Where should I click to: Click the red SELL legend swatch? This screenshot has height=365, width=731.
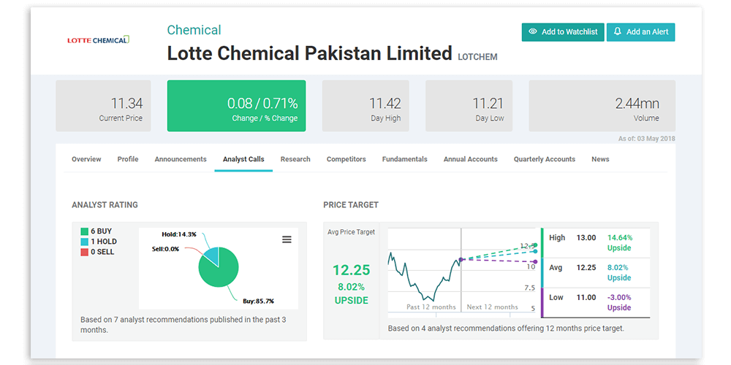pos(84,252)
